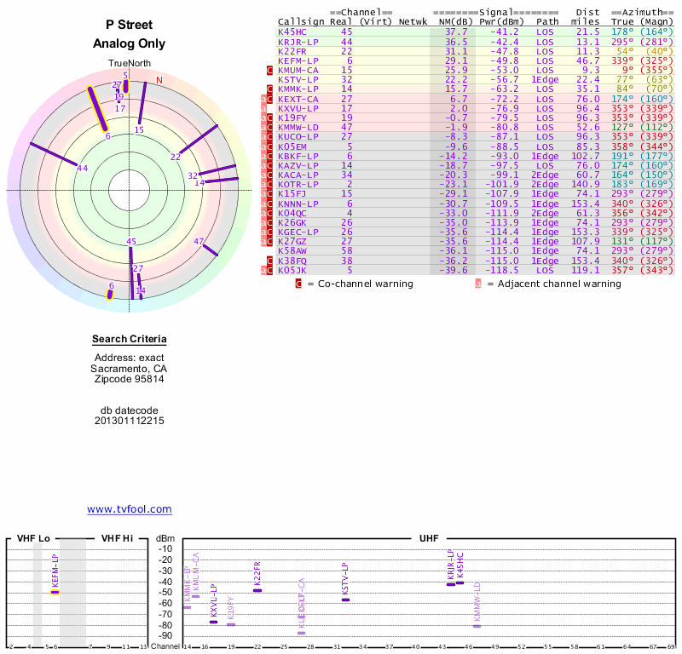682x654 pixels.
Task: Select the KRJR-LP callsign row
Action: (298, 41)
